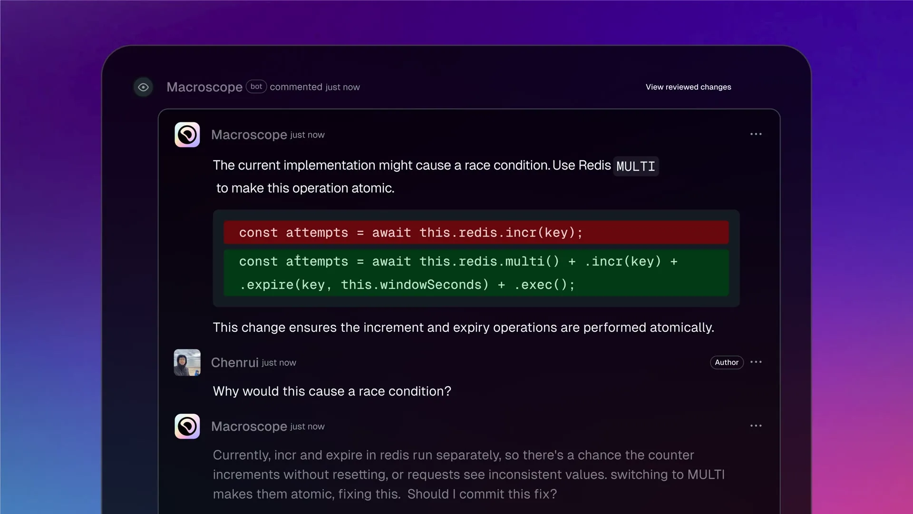Click the Macroscope avatar on the reply comment
This screenshot has width=913, height=514.
(187, 426)
